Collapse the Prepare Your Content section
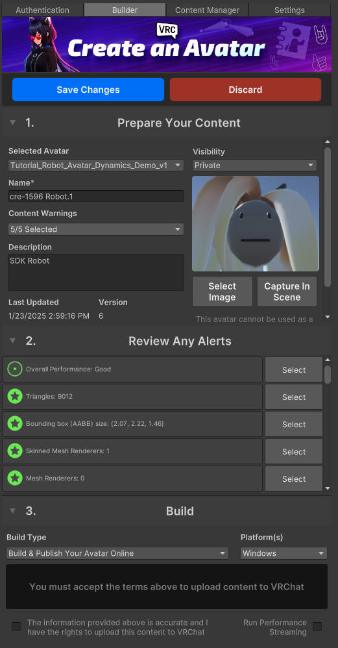Screen dimensions: 338x648 coord(13,123)
